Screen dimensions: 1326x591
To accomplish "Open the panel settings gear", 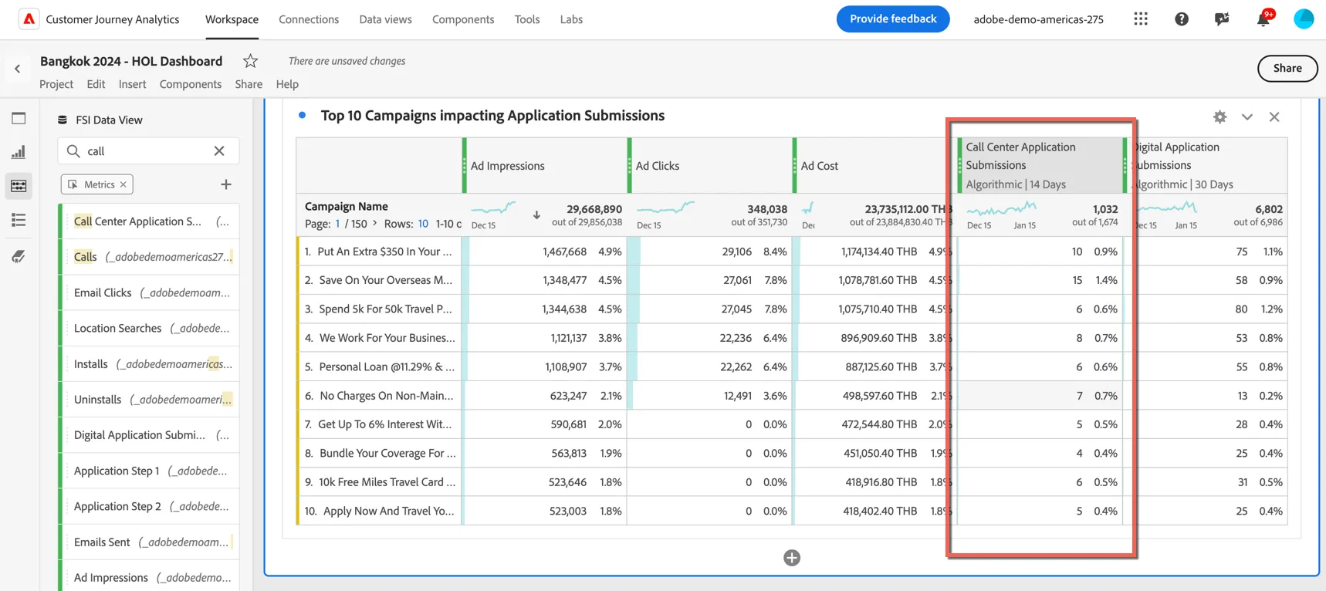I will pos(1219,117).
